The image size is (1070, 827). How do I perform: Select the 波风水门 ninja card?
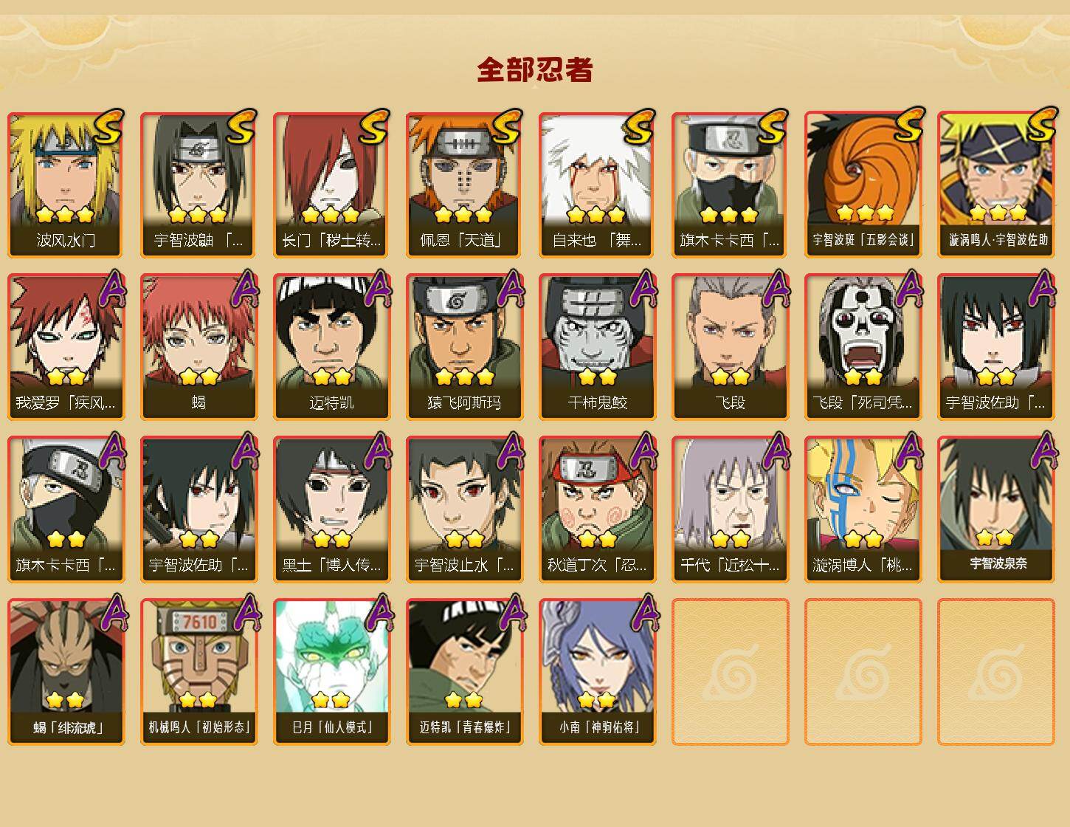(x=66, y=185)
